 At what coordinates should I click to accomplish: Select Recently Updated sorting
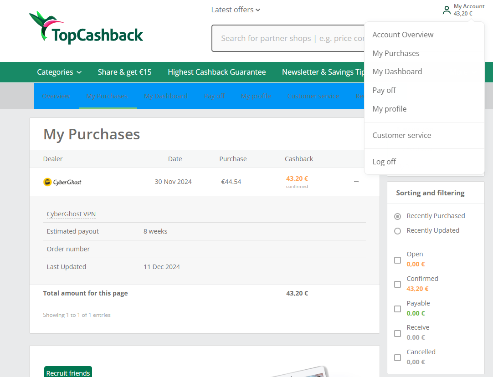[397, 231]
